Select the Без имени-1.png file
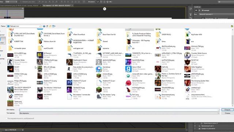 tap(106, 96)
